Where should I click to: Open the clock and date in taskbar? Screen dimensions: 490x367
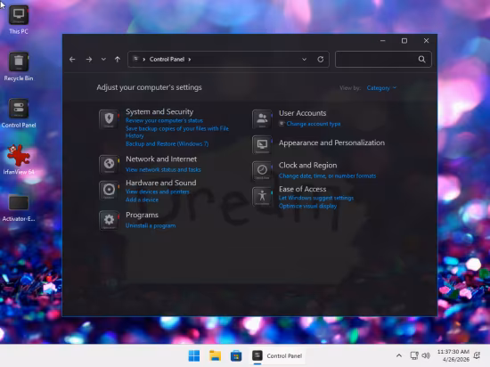453,355
